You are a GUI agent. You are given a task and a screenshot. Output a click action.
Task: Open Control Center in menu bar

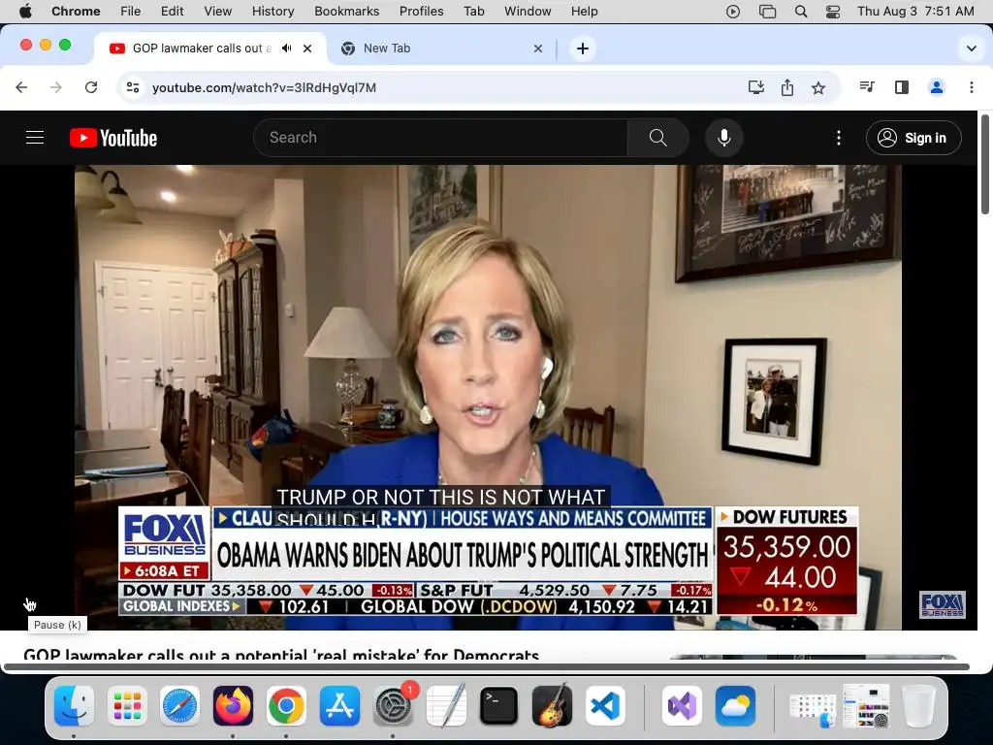coord(833,12)
